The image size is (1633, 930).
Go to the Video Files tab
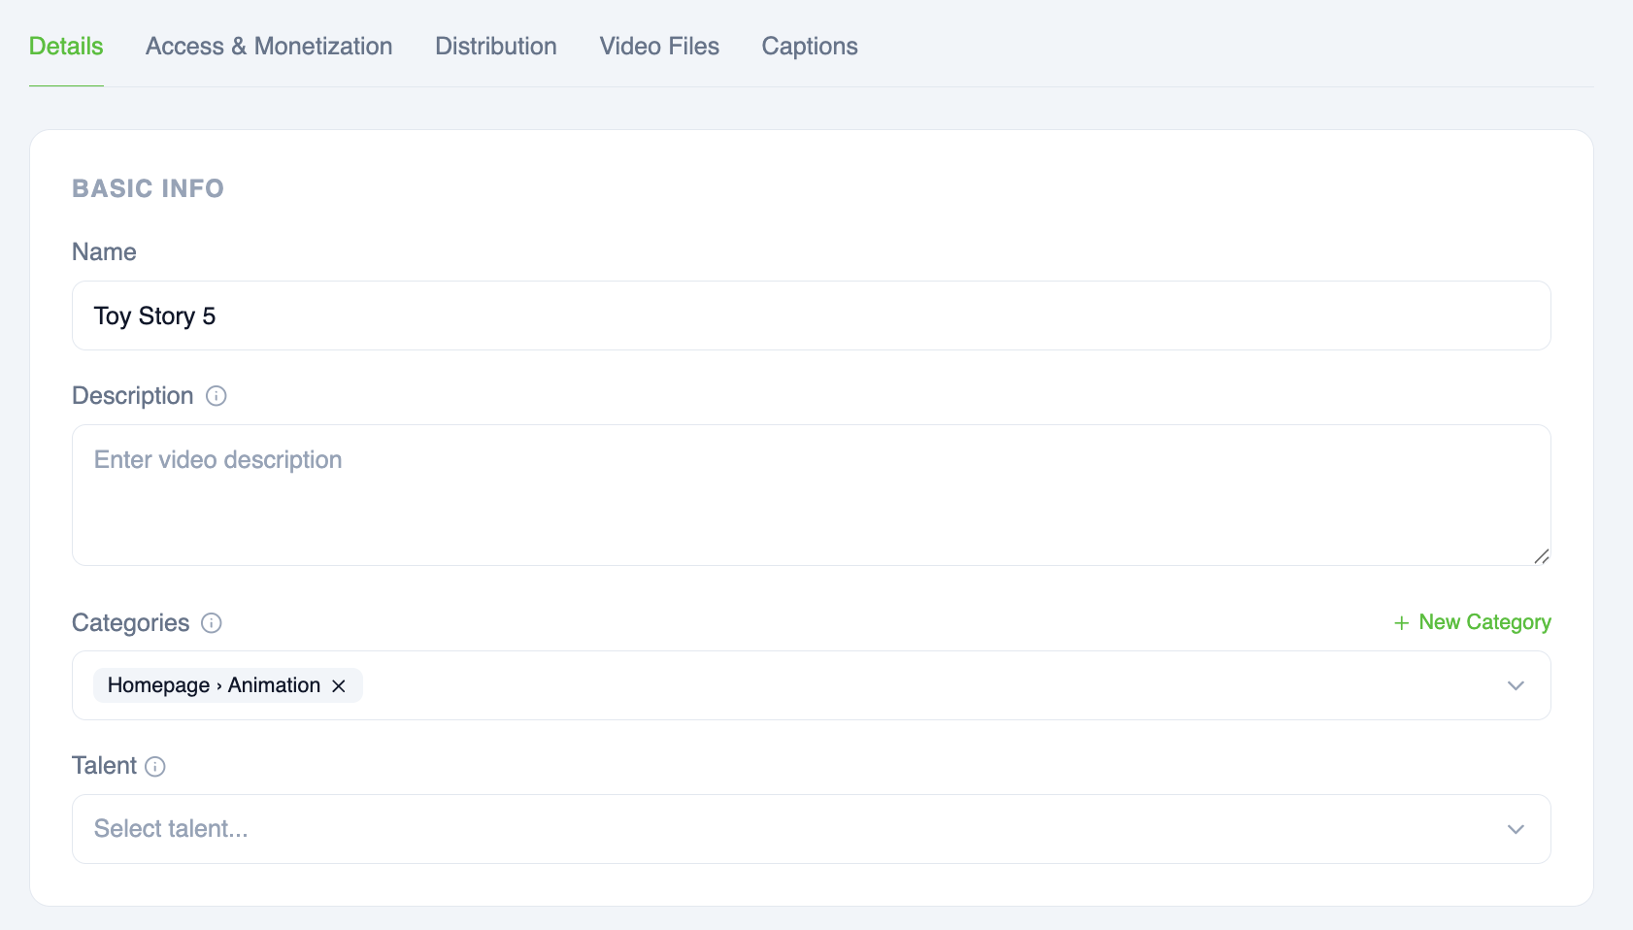[x=659, y=47]
